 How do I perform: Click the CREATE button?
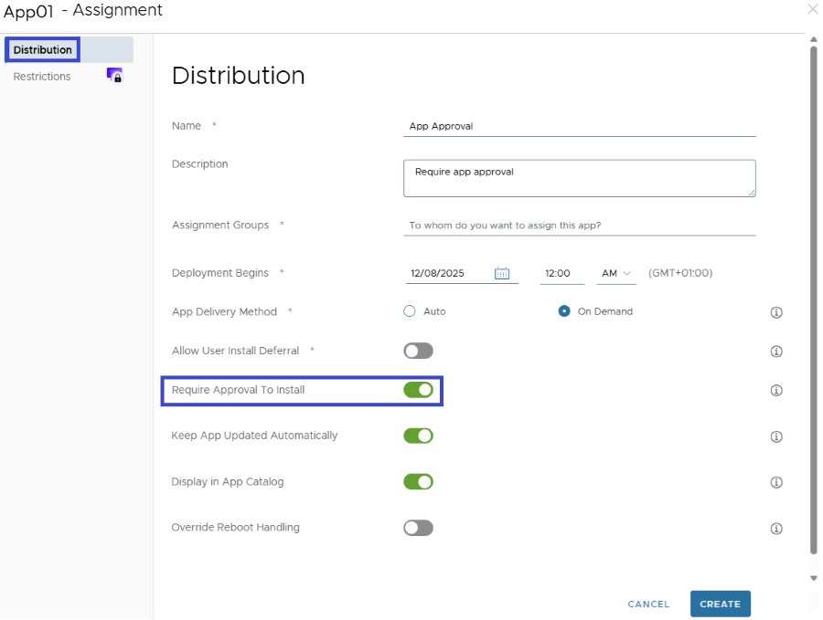point(721,604)
